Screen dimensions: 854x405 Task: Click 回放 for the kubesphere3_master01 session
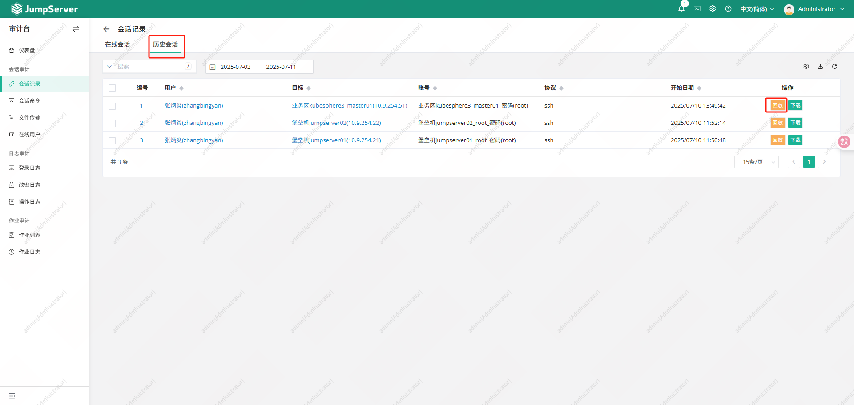pos(777,105)
